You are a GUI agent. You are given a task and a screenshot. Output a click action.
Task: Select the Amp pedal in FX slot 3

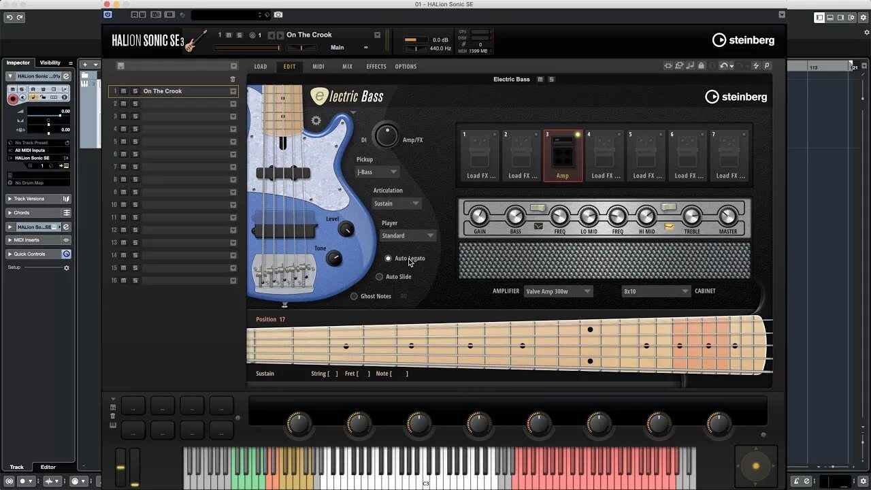coord(563,154)
